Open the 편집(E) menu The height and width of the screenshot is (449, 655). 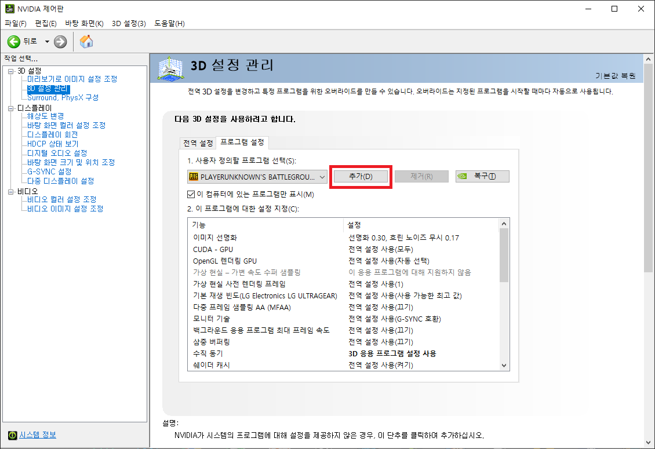(46, 23)
